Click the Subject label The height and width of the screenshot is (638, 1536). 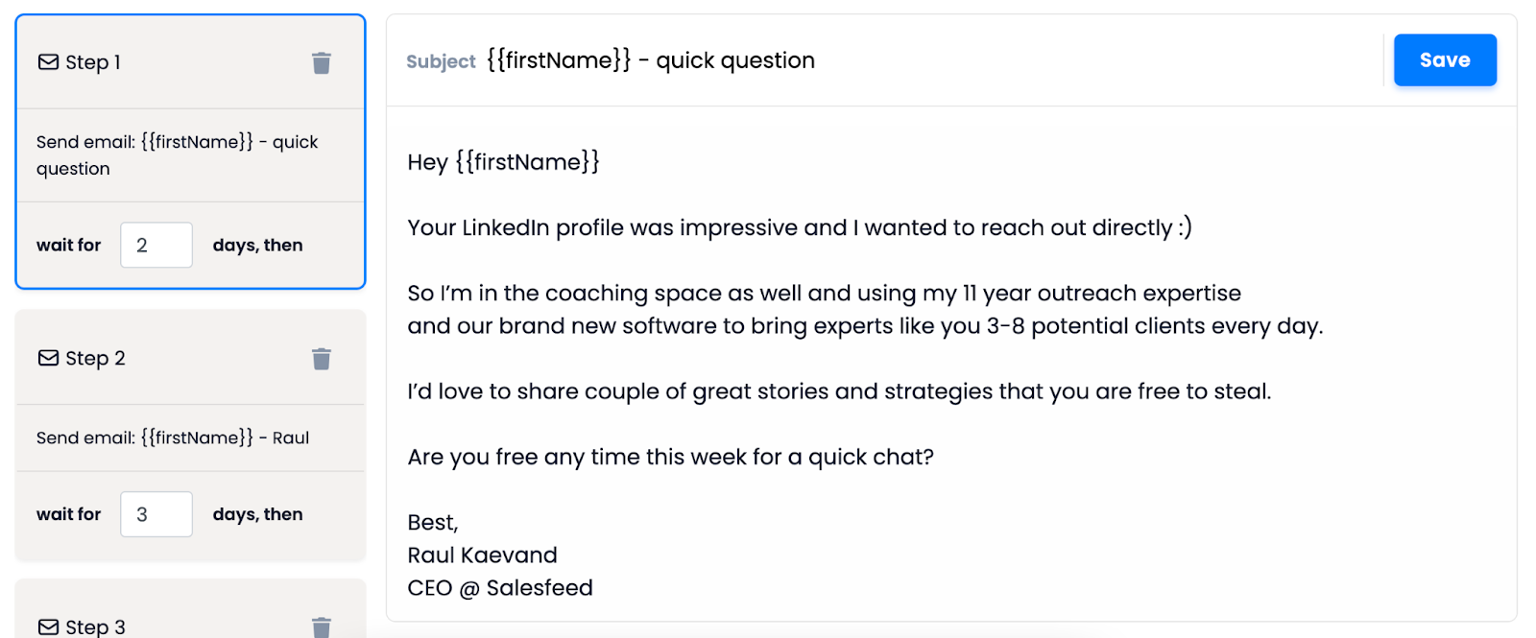coord(441,60)
